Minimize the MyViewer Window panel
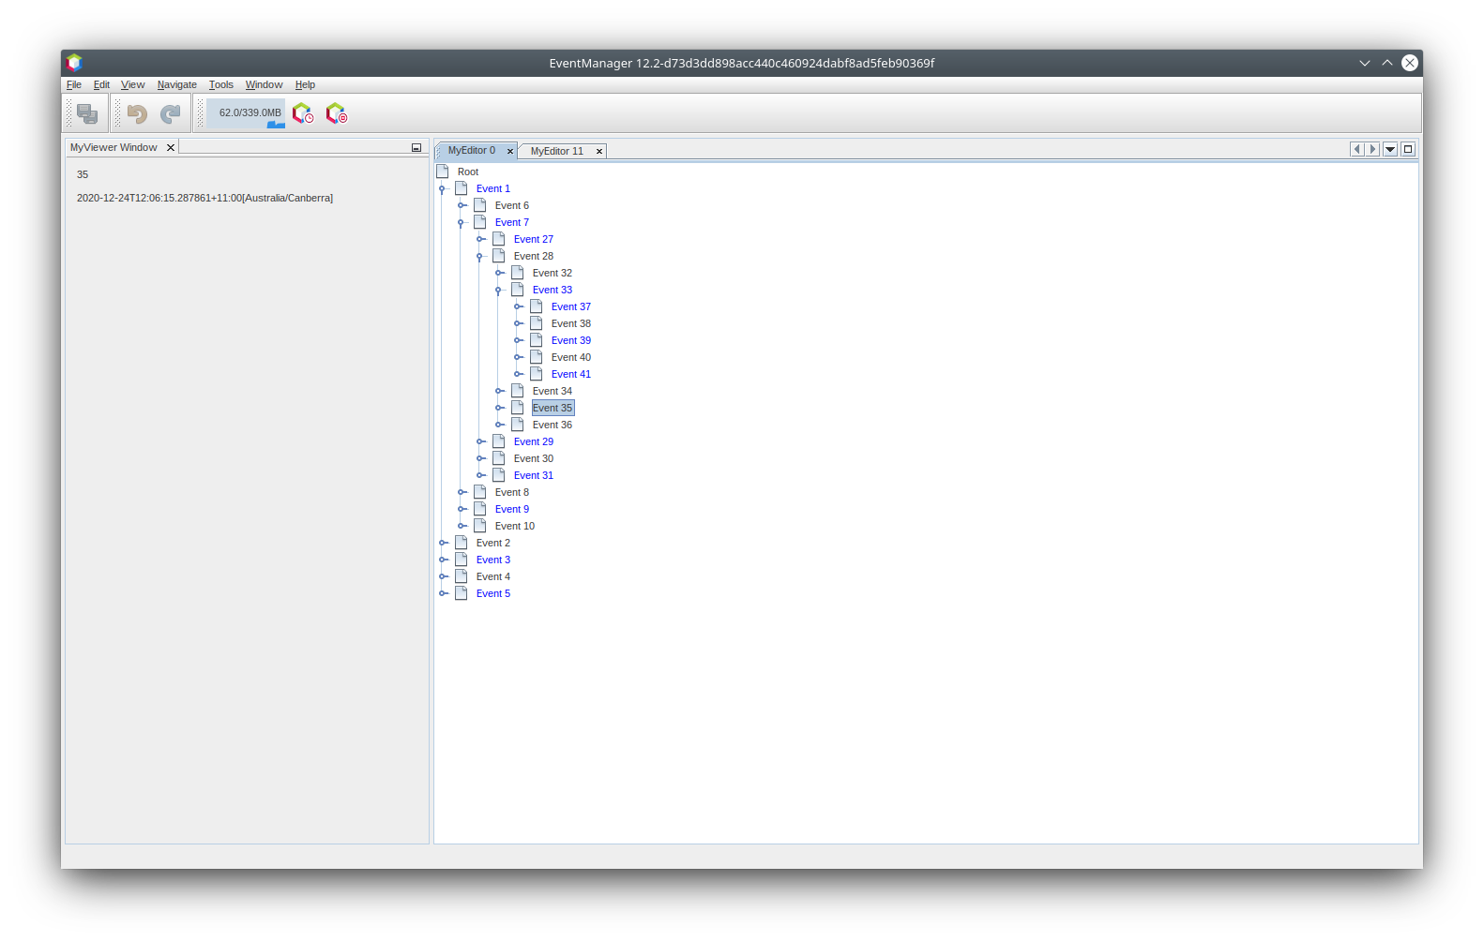This screenshot has height=941, width=1484. pyautogui.click(x=416, y=148)
